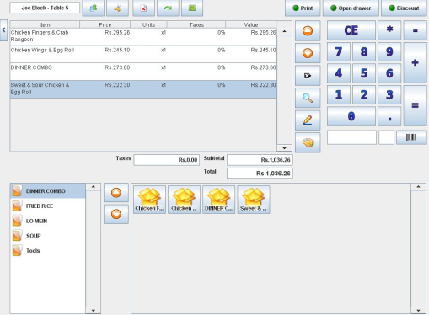Select Chicken Wings & Egg Roll line
429x315 pixels.
143,54
